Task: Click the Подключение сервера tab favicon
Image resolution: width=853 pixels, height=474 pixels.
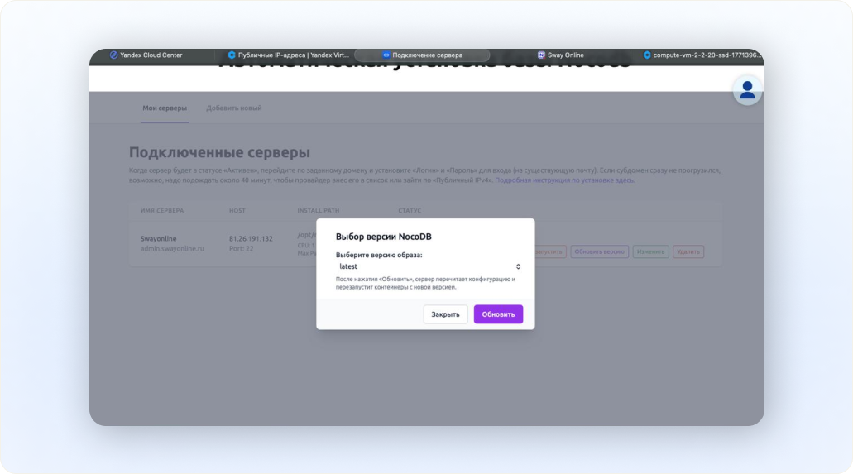Action: tap(386, 55)
